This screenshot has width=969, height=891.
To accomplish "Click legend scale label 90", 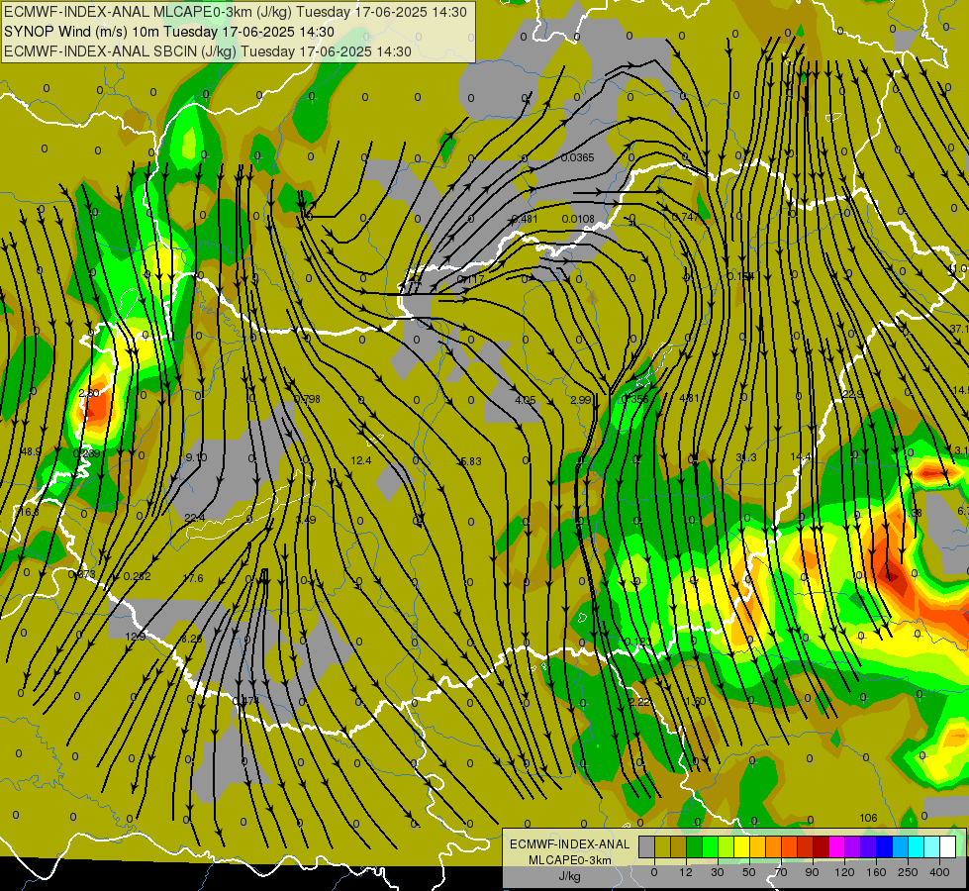I will click(813, 872).
